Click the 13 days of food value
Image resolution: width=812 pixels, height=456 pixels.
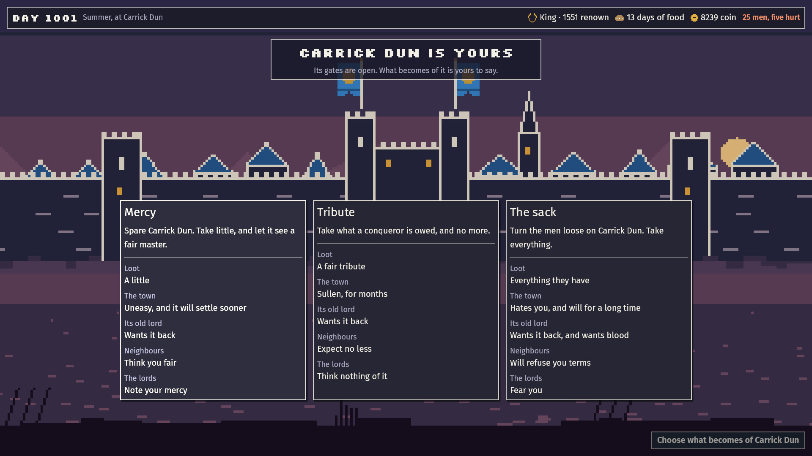point(655,17)
